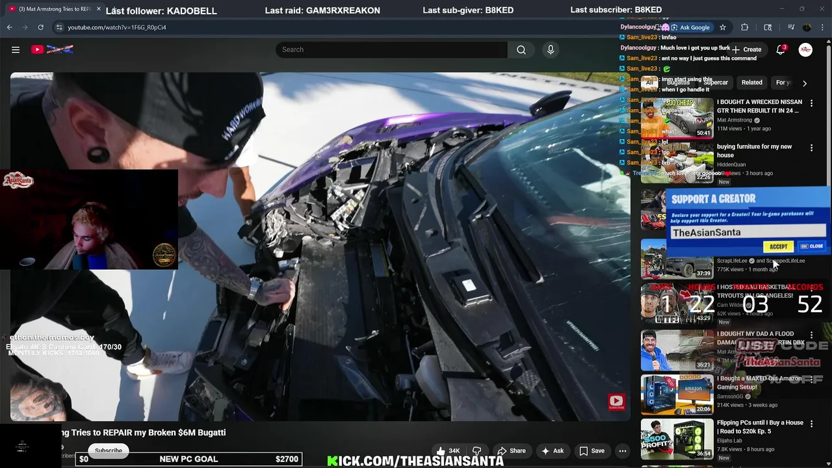Like the video with thumbs up 34K

coord(448,450)
